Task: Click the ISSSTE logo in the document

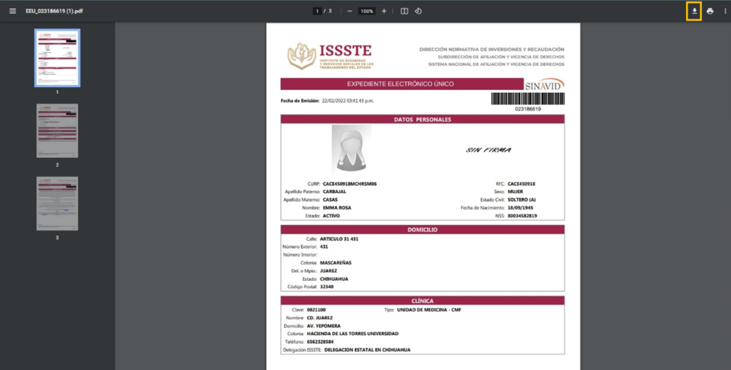Action: (x=329, y=56)
